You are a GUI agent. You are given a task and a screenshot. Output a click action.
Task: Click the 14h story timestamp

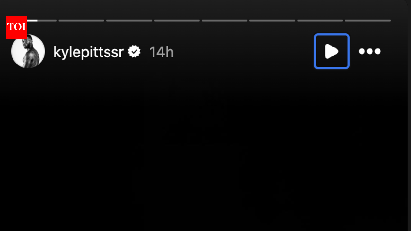(162, 52)
